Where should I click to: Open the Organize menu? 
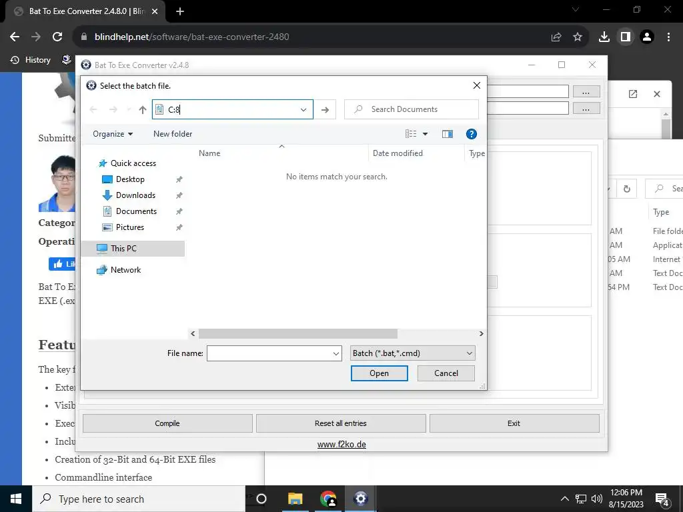113,134
